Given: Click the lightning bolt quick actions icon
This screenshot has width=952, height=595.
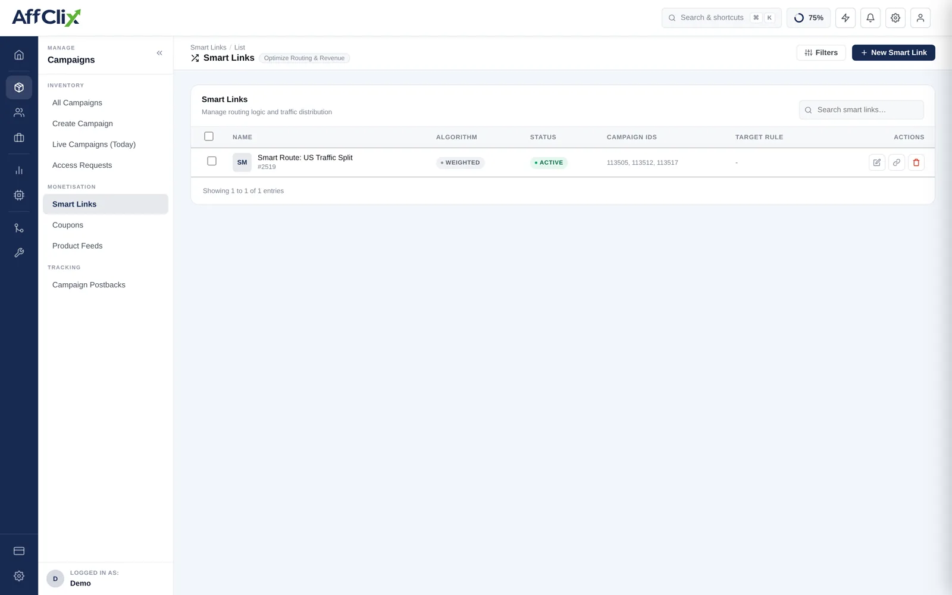Looking at the screenshot, I should [845, 18].
